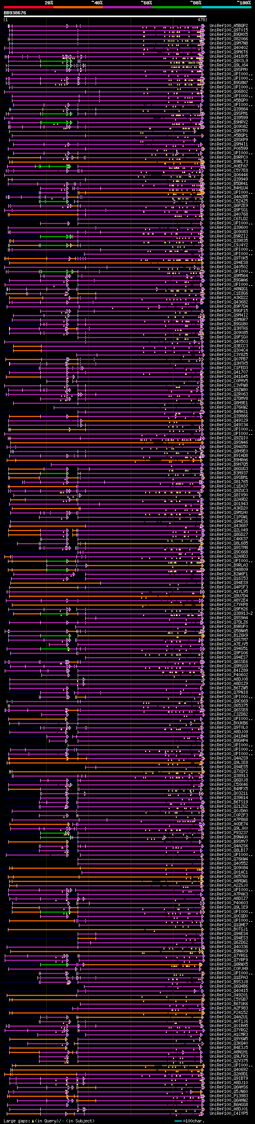This screenshot has height=1124, width=255.
Task: Open hit UniRef100_Q9M7N8
Action: 229,43
